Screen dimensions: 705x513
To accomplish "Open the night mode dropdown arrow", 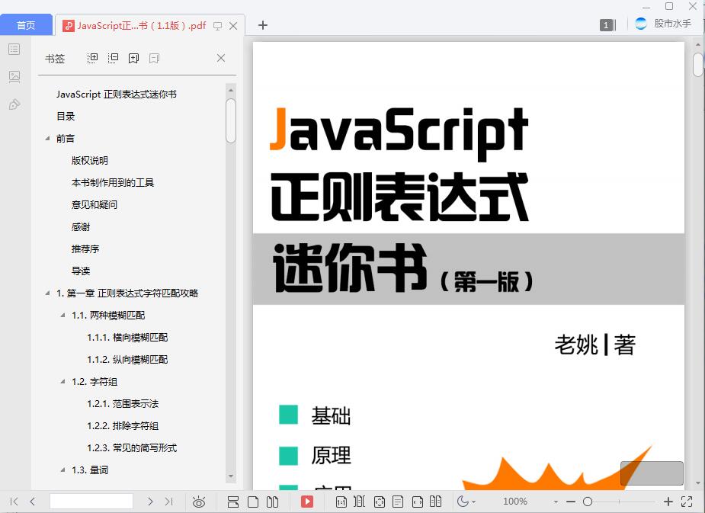I will (x=473, y=502).
